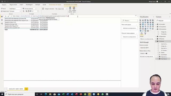Apply currency format with the $ icon
The width and height of the screenshot is (171, 96).
pos(23,11)
